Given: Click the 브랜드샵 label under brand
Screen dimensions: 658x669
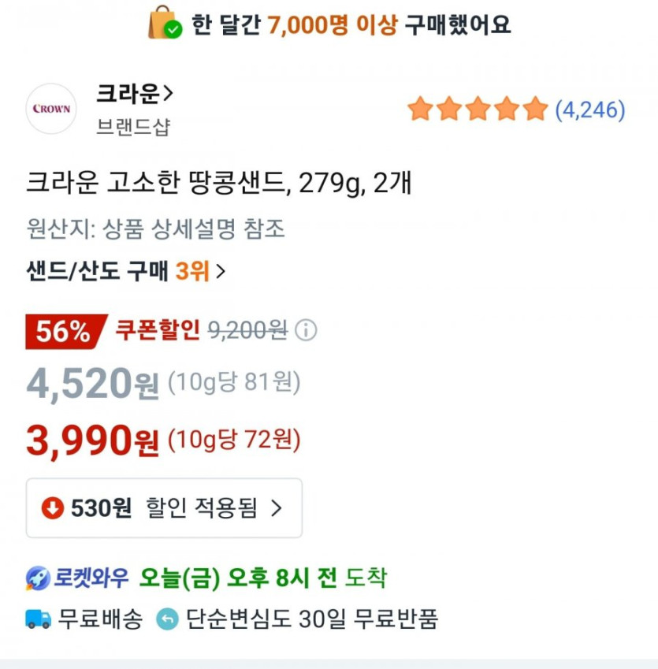Looking at the screenshot, I should [132, 127].
